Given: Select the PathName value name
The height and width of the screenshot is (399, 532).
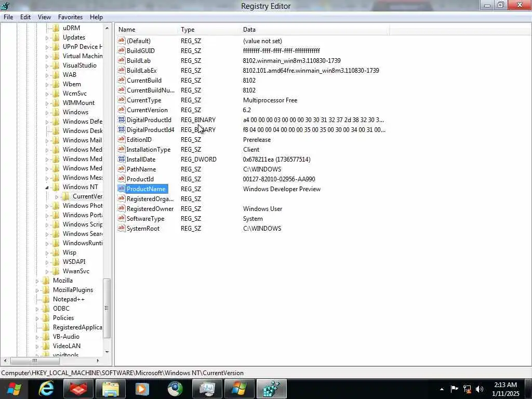Looking at the screenshot, I should 141,169.
